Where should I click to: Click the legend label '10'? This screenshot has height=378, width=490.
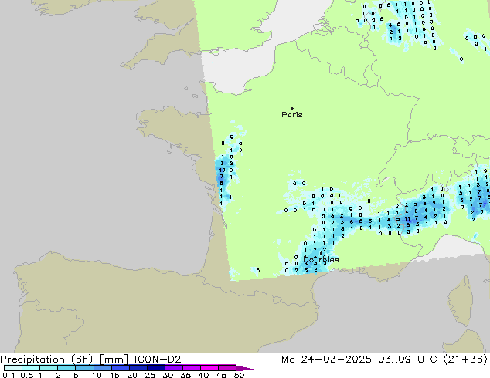tap(97, 375)
